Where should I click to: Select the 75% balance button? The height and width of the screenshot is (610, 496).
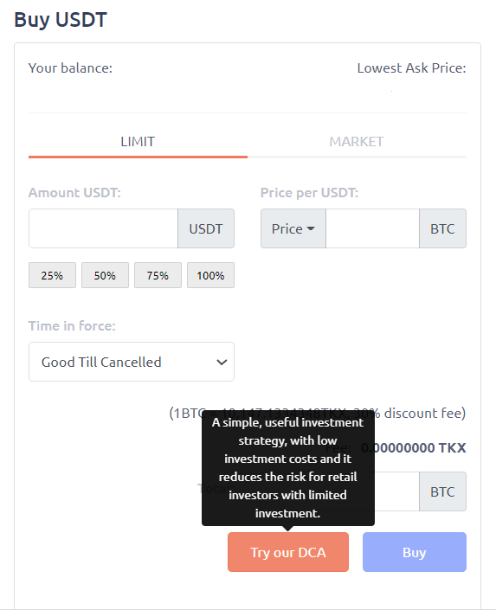pos(158,275)
